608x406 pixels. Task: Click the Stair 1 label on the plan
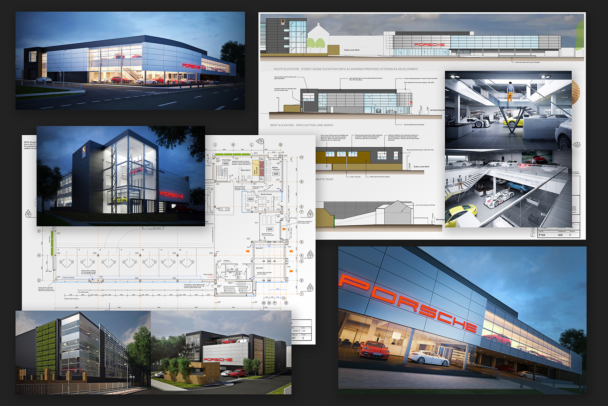(x=231, y=283)
